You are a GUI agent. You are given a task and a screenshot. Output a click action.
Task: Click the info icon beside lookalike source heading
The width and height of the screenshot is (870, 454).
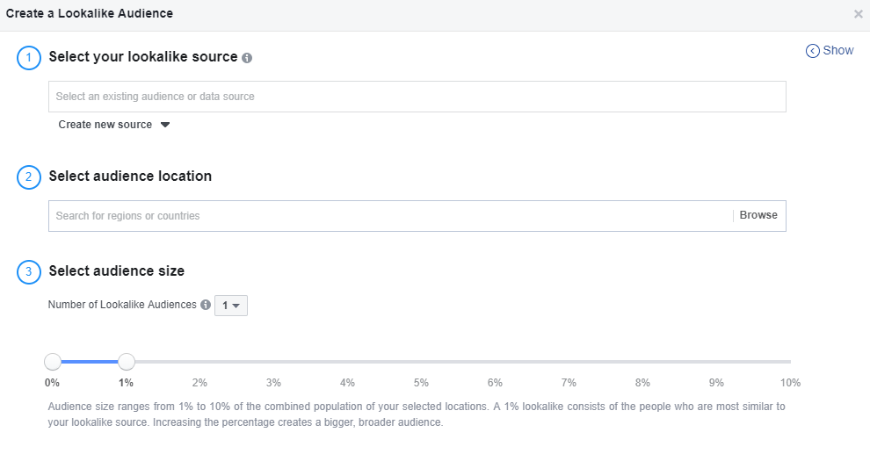pos(247,58)
